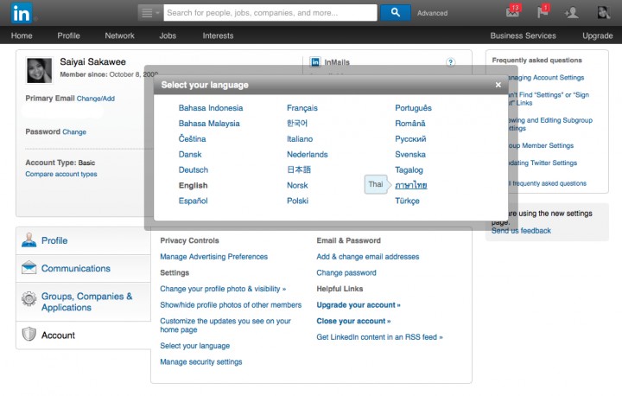Click Upgrade in navigation bar
The height and width of the screenshot is (396, 622).
597,35
